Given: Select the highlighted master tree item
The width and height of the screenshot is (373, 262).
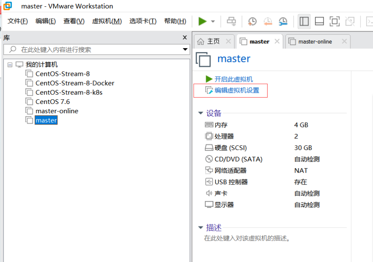Looking at the screenshot, I should [x=46, y=120].
